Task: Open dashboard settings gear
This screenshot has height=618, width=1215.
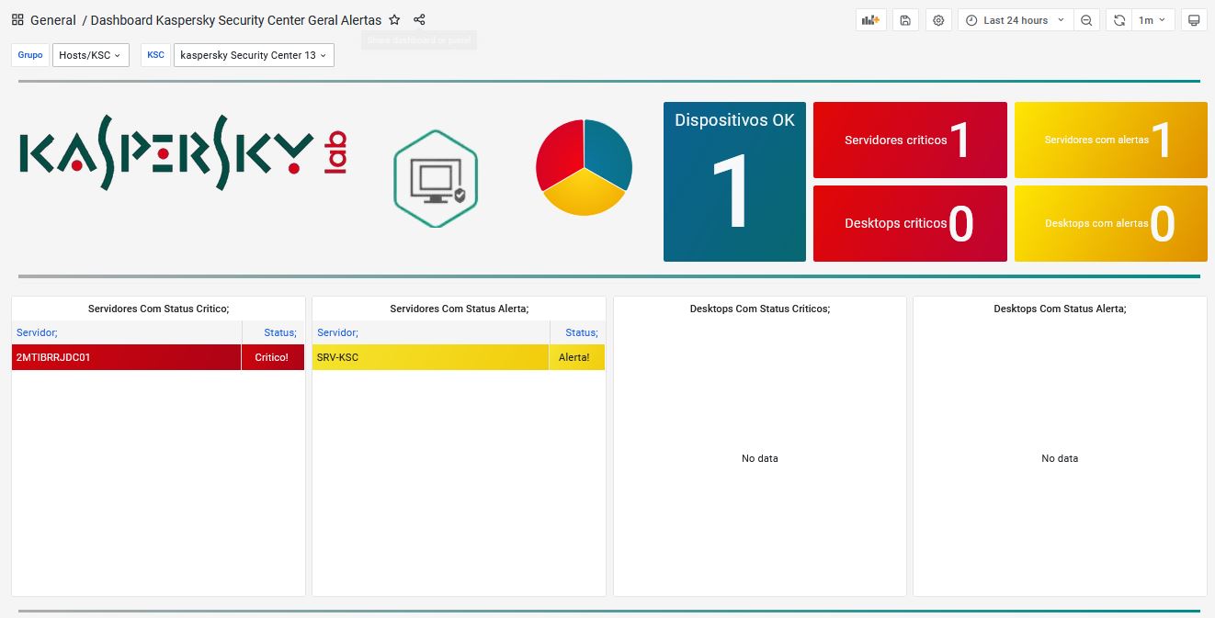Action: tap(938, 20)
